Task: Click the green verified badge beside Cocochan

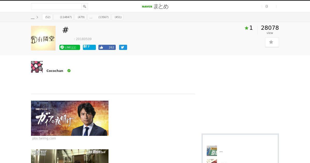Action: click(x=69, y=71)
